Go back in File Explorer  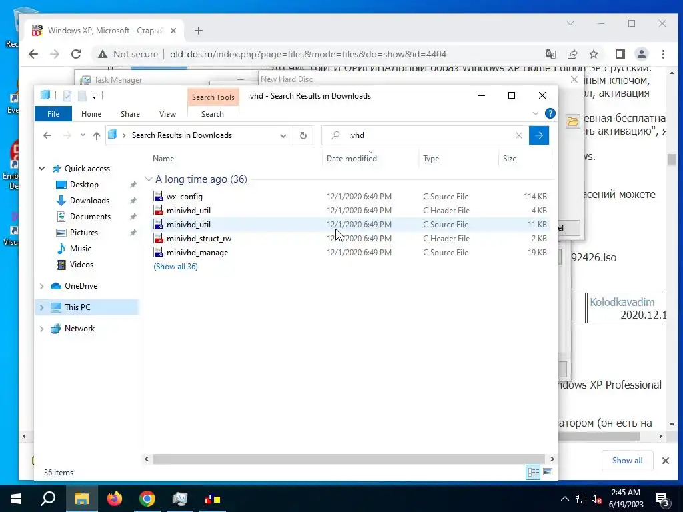pos(47,135)
